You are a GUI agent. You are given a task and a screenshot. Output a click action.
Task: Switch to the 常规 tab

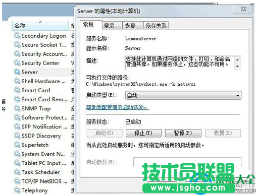click(90, 25)
